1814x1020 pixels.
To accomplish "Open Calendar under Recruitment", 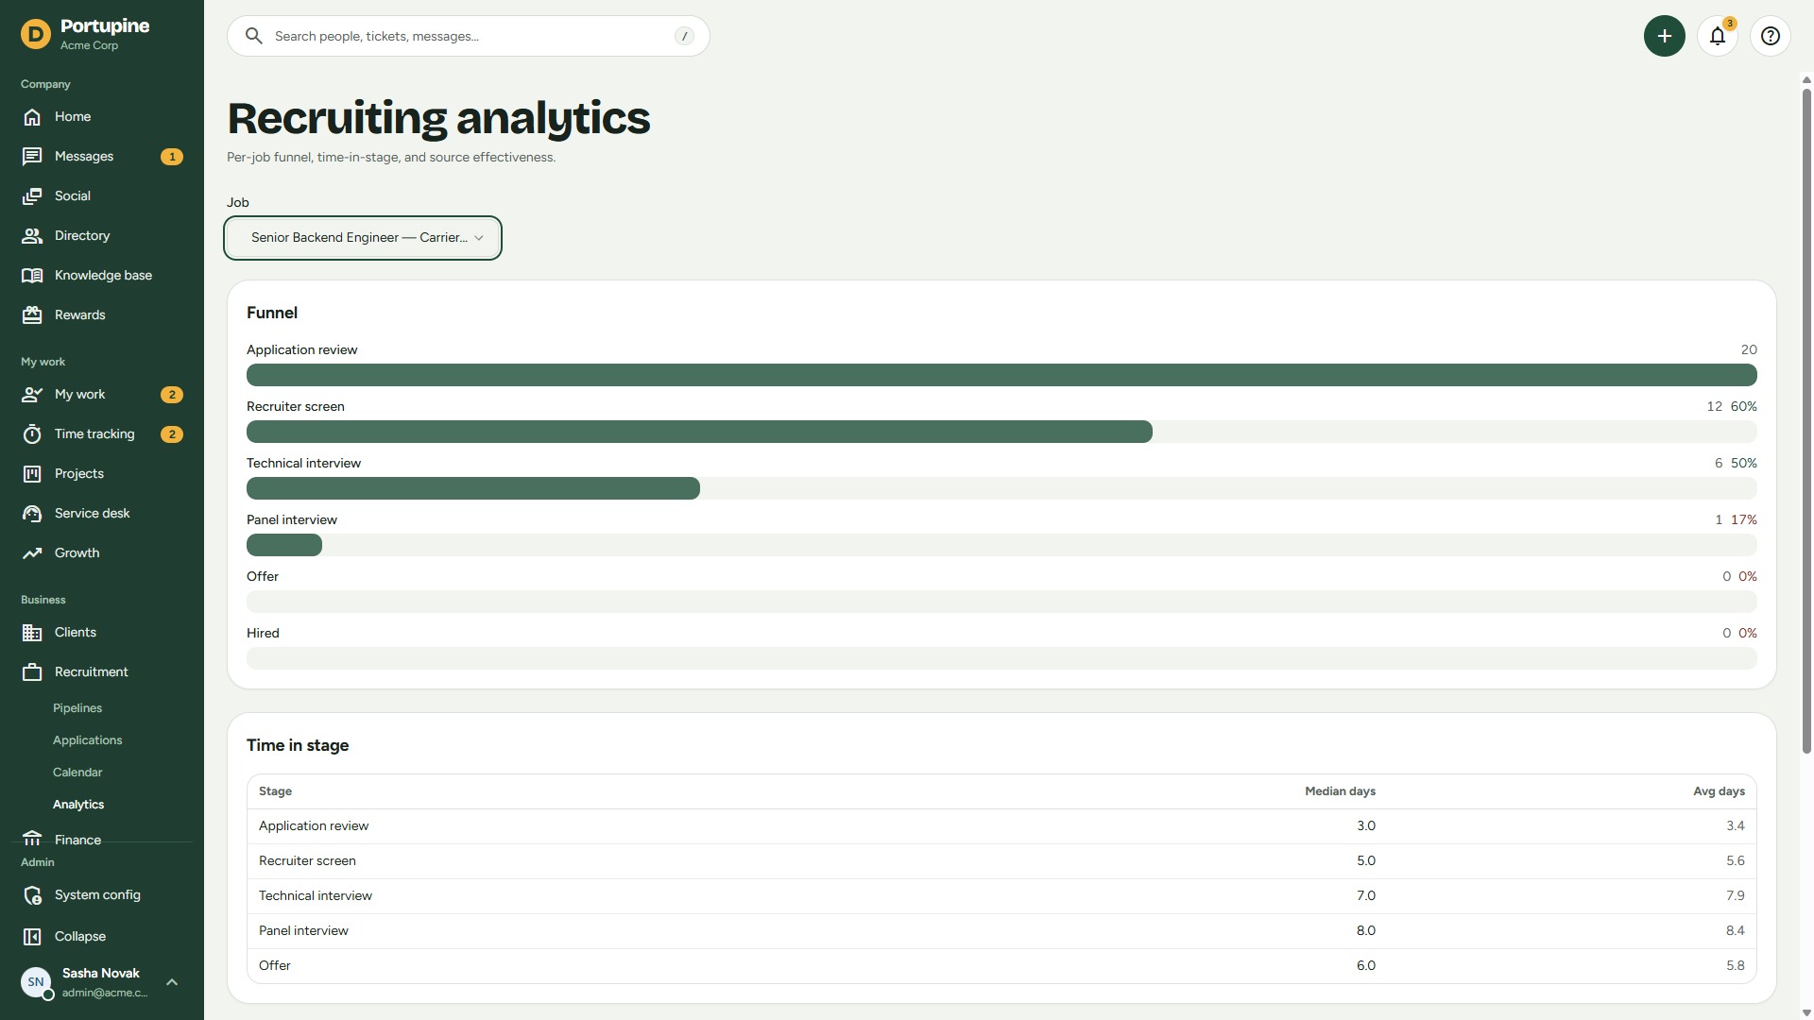I will point(77,773).
